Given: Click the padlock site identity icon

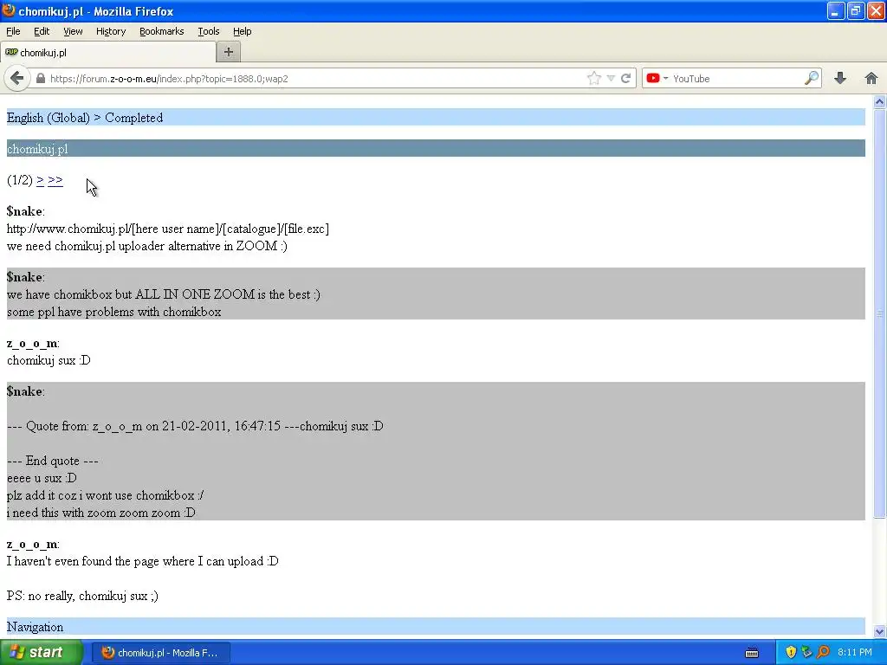Looking at the screenshot, I should pyautogui.click(x=41, y=79).
